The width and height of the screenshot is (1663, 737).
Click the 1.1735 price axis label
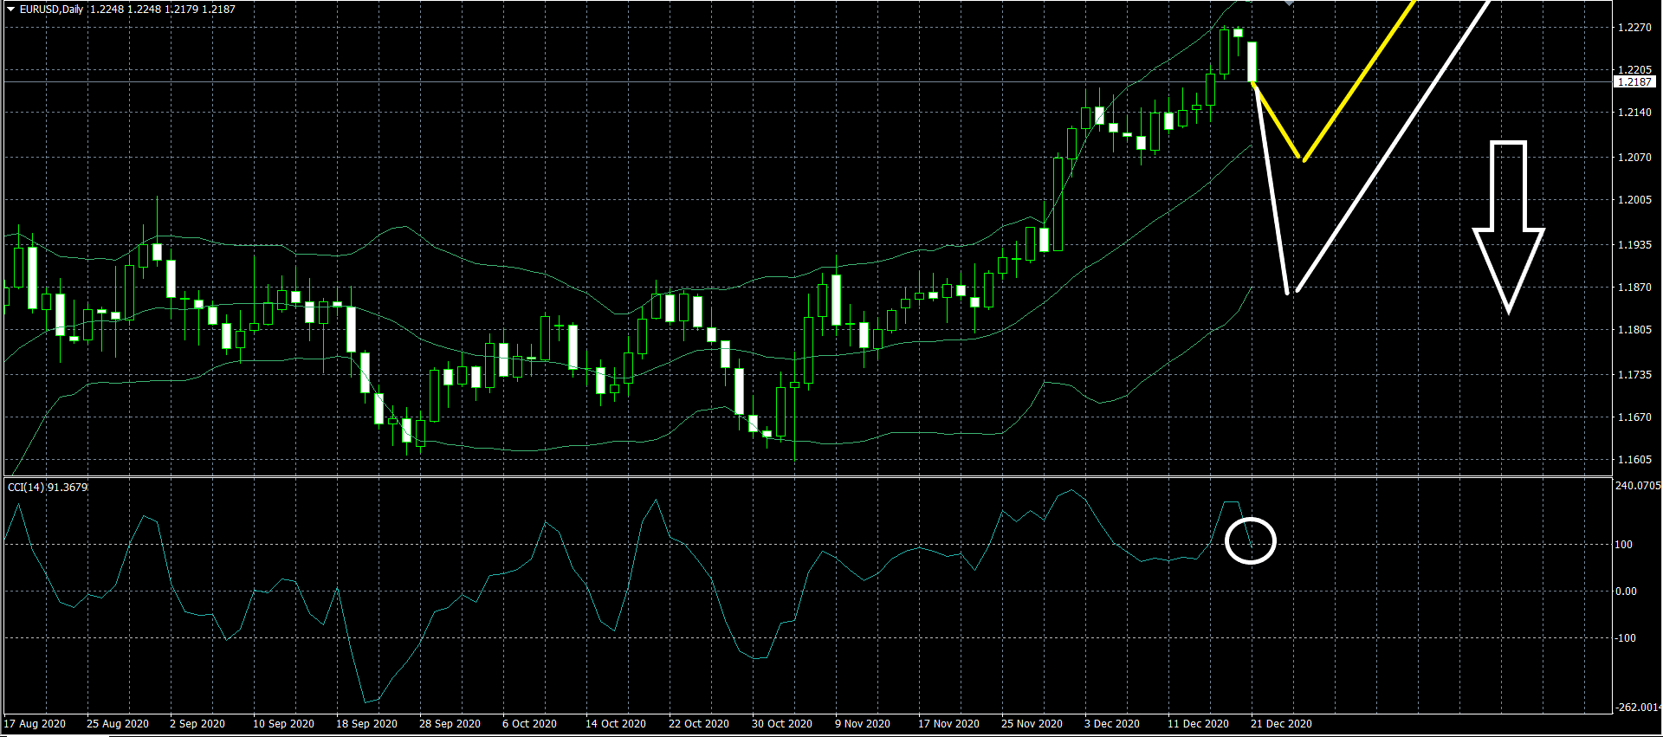click(x=1634, y=375)
